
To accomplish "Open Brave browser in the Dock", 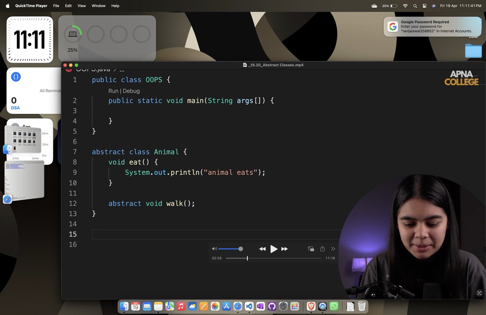I will click(311, 306).
